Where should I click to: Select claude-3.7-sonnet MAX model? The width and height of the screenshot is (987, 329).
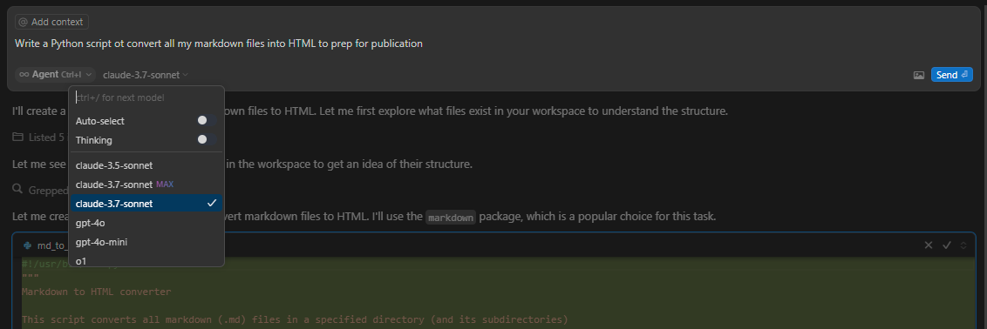point(146,185)
